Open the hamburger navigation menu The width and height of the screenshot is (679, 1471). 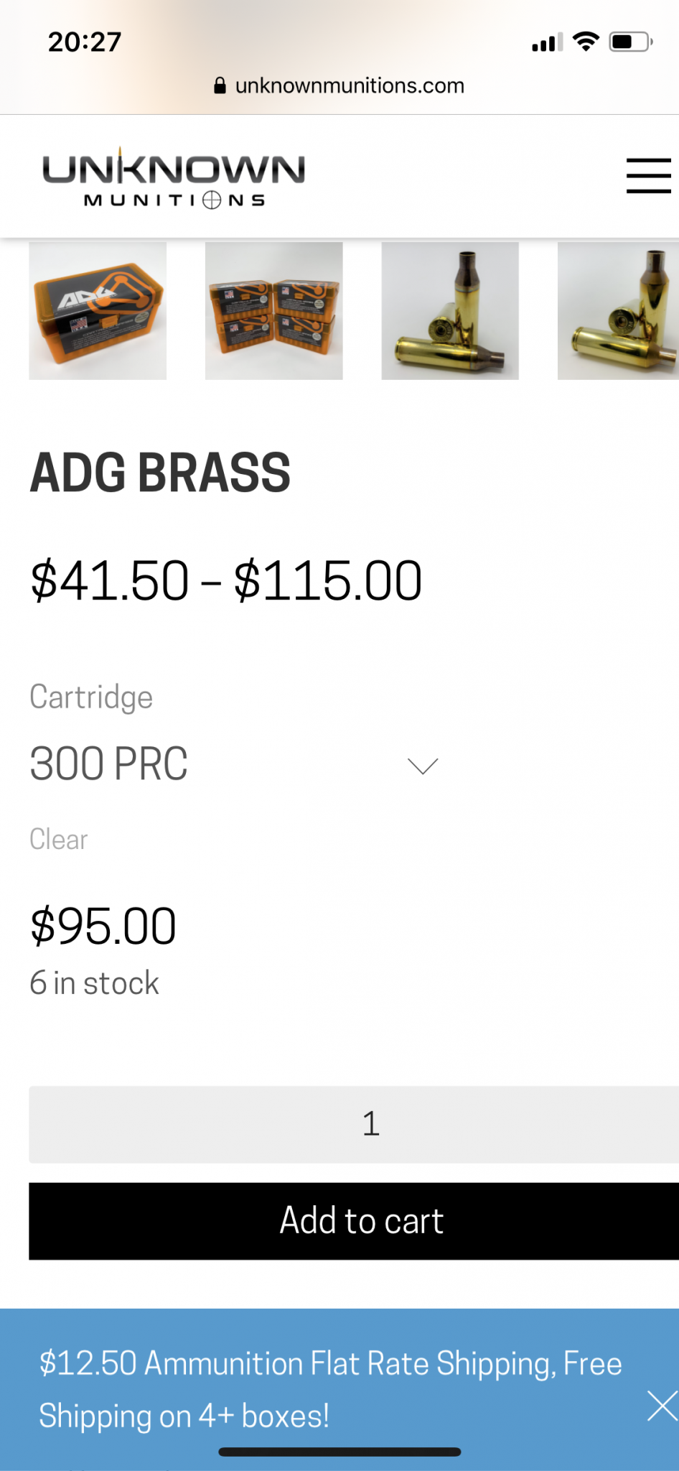[x=648, y=176]
